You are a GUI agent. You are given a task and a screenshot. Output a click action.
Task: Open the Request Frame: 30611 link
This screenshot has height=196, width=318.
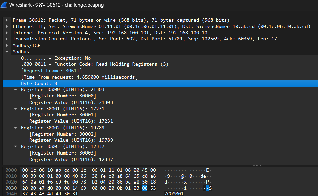coord(51,71)
